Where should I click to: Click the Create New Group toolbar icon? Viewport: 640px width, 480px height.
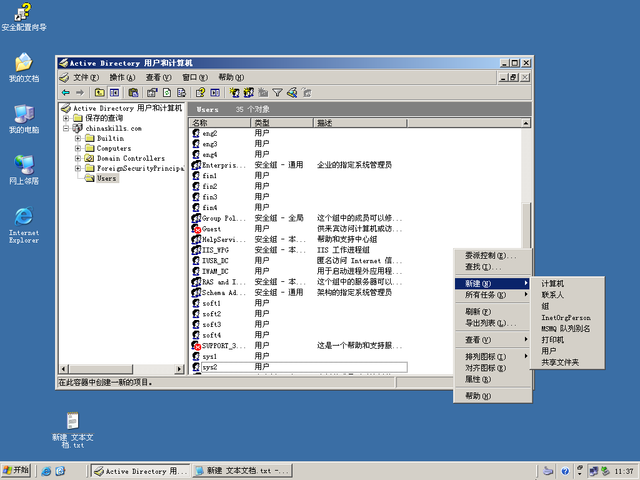tap(249, 92)
